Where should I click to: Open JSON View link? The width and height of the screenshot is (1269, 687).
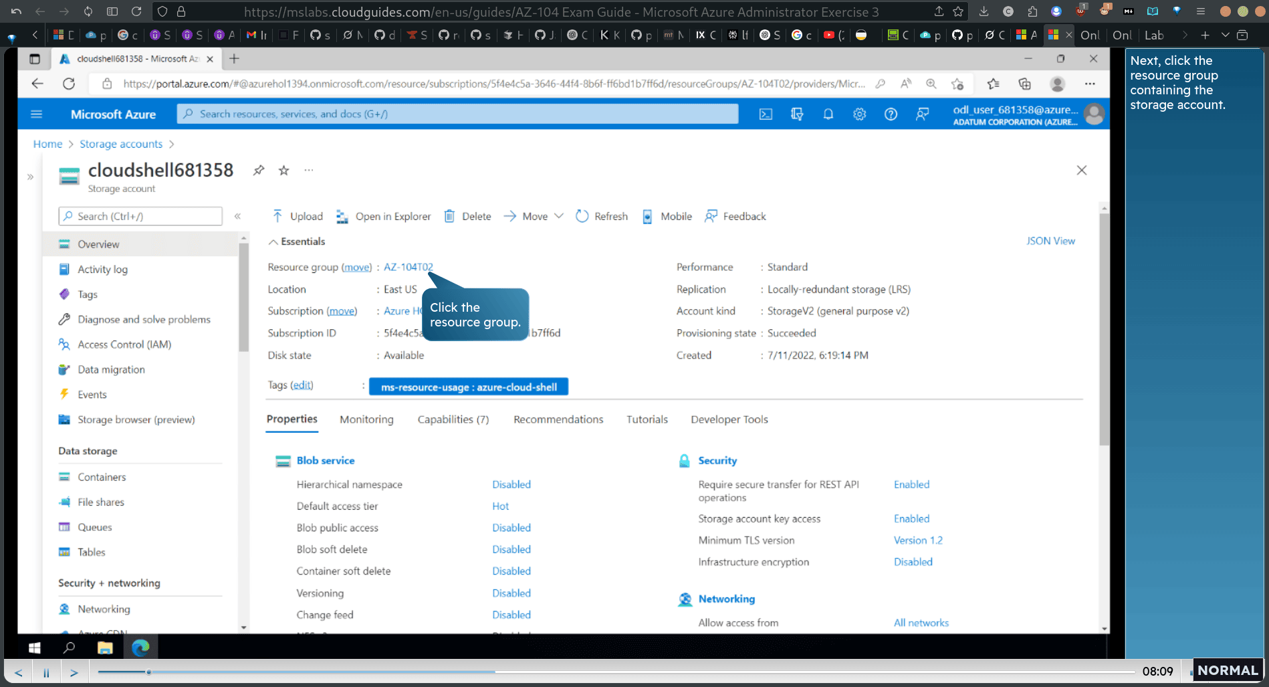click(1050, 241)
